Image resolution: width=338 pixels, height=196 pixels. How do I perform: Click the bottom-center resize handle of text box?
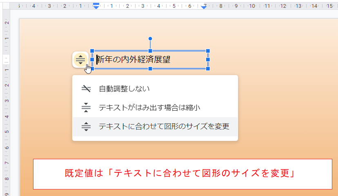coord(150,69)
